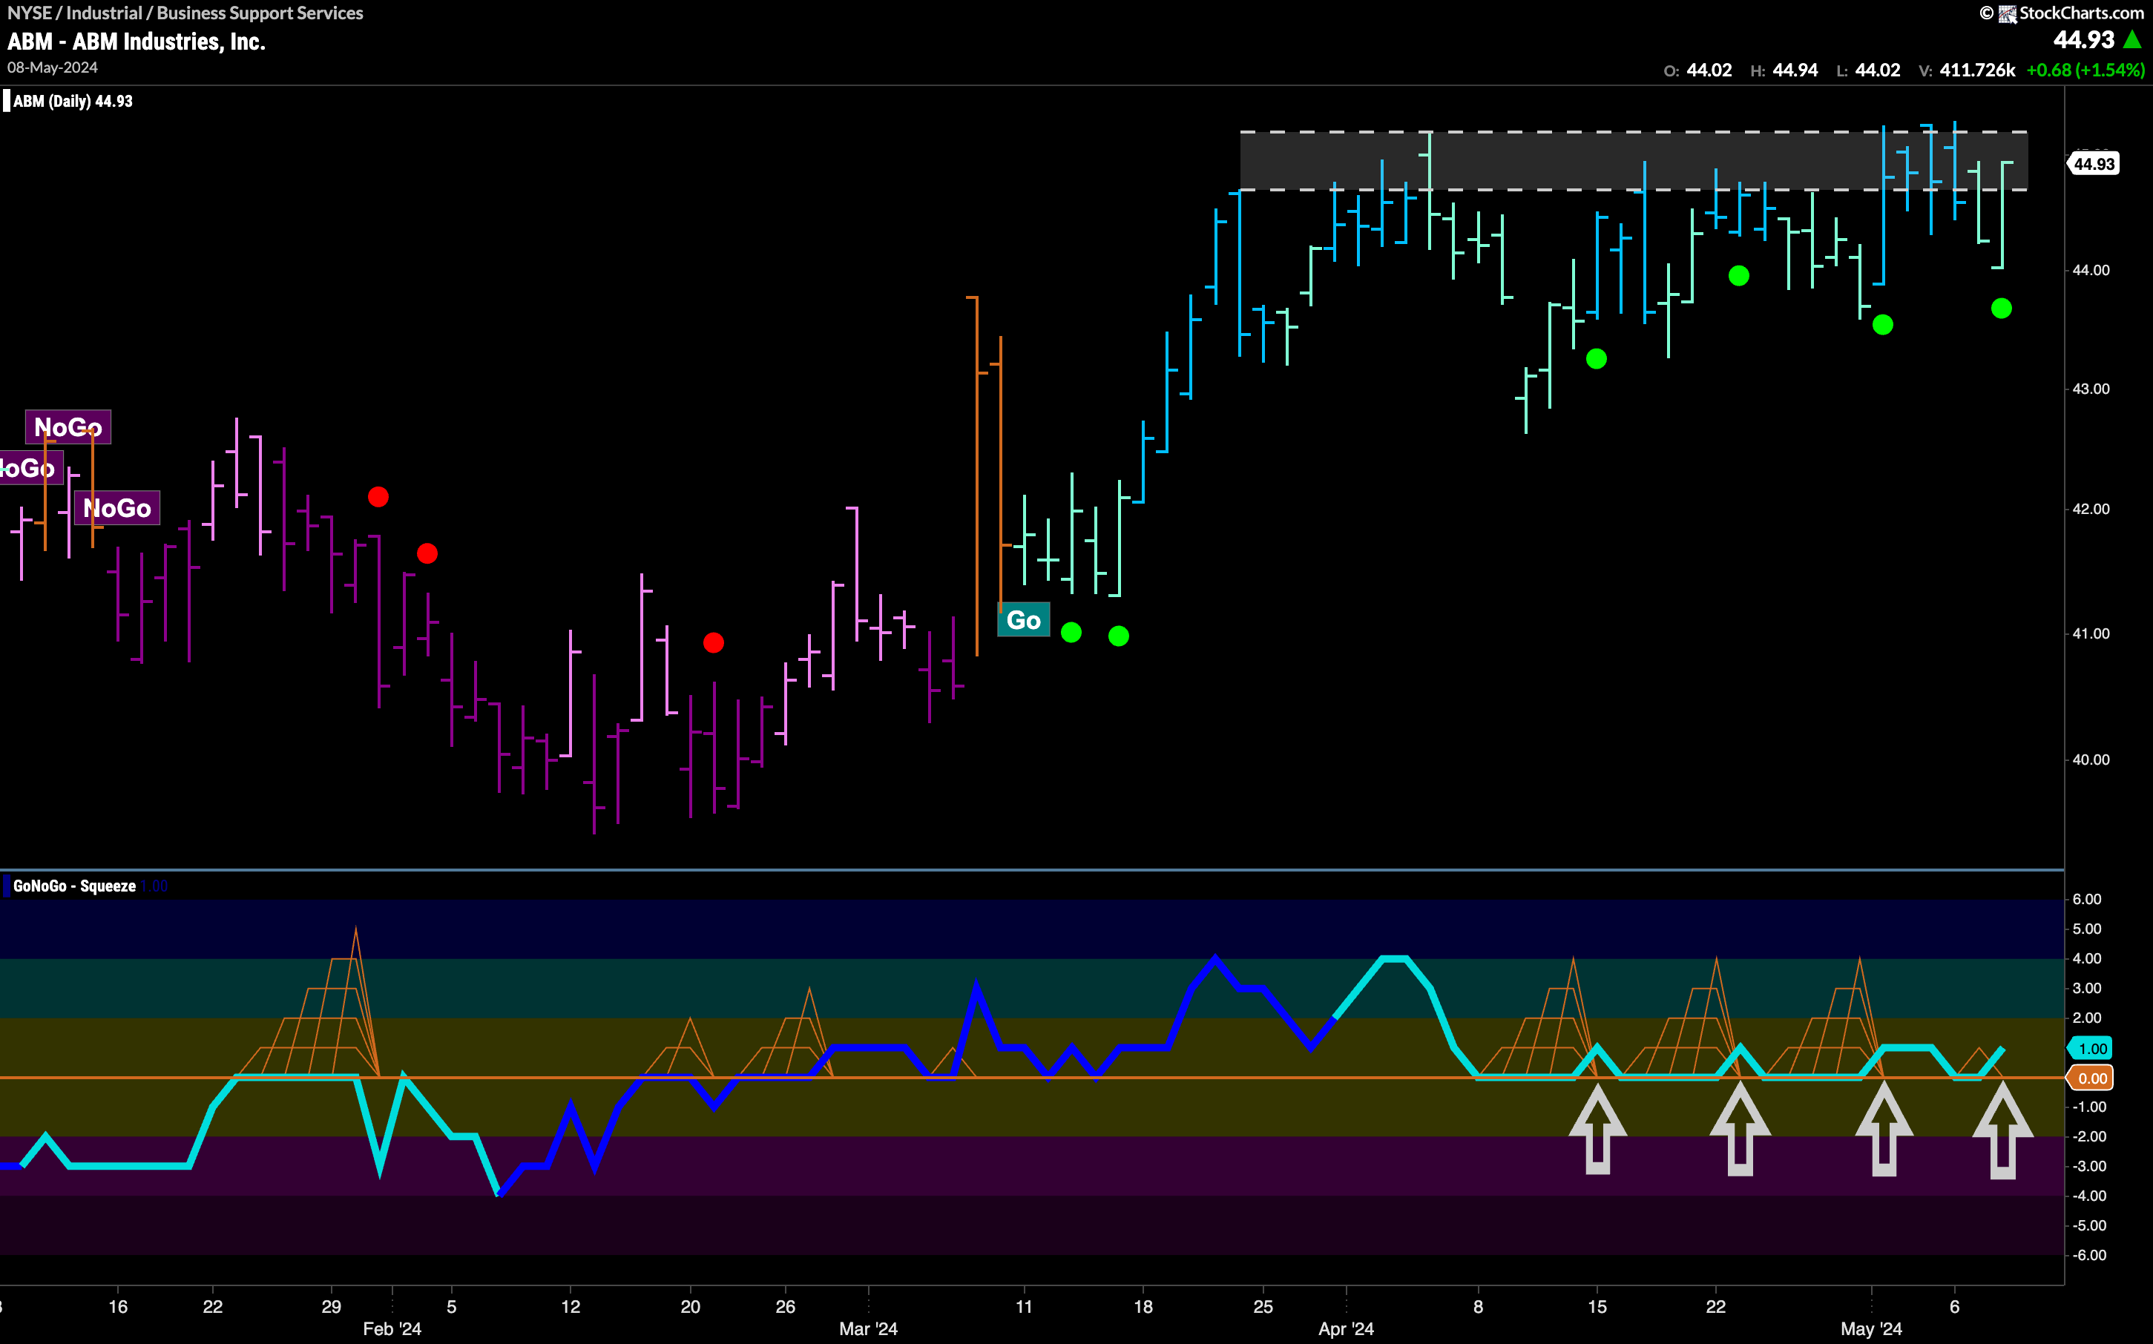This screenshot has height=1344, width=2153.
Task: Select the ABM - ABM Industries, Inc. title
Action: (x=136, y=42)
